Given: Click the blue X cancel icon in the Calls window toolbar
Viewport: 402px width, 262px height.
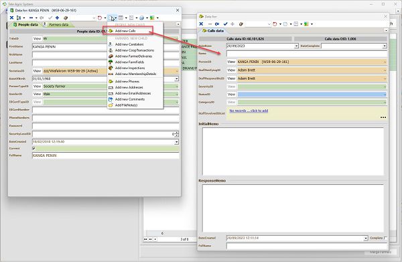Looking at the screenshot, I should pos(201,24).
